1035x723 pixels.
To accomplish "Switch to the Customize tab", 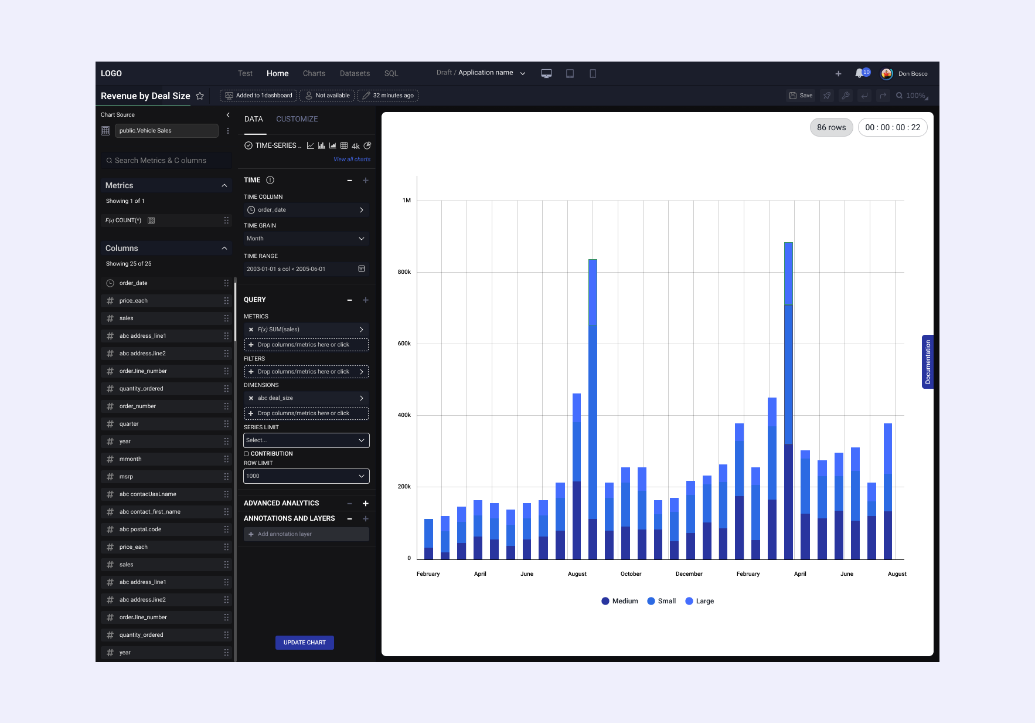I will pos(297,119).
